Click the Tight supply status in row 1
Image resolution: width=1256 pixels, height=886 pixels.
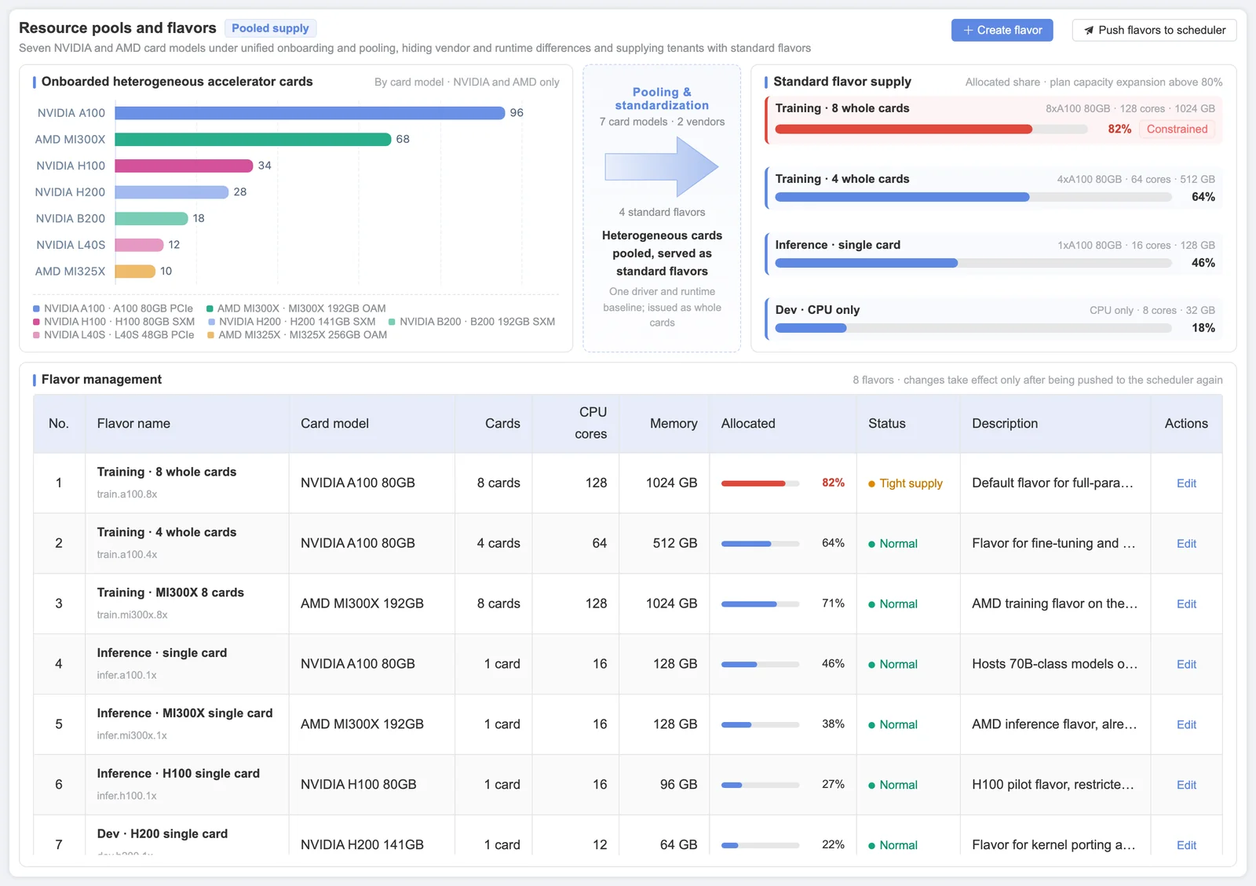[905, 483]
